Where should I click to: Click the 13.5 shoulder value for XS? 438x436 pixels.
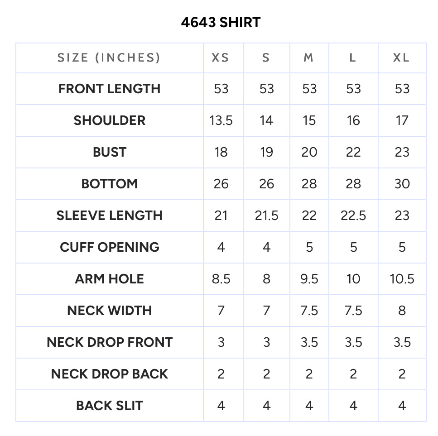point(221,120)
